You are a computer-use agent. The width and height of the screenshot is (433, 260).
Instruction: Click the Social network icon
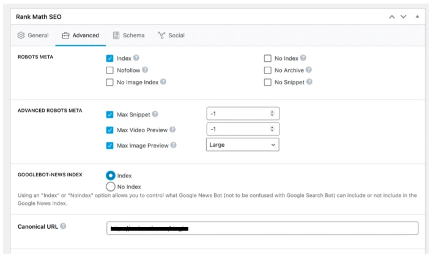coord(161,35)
